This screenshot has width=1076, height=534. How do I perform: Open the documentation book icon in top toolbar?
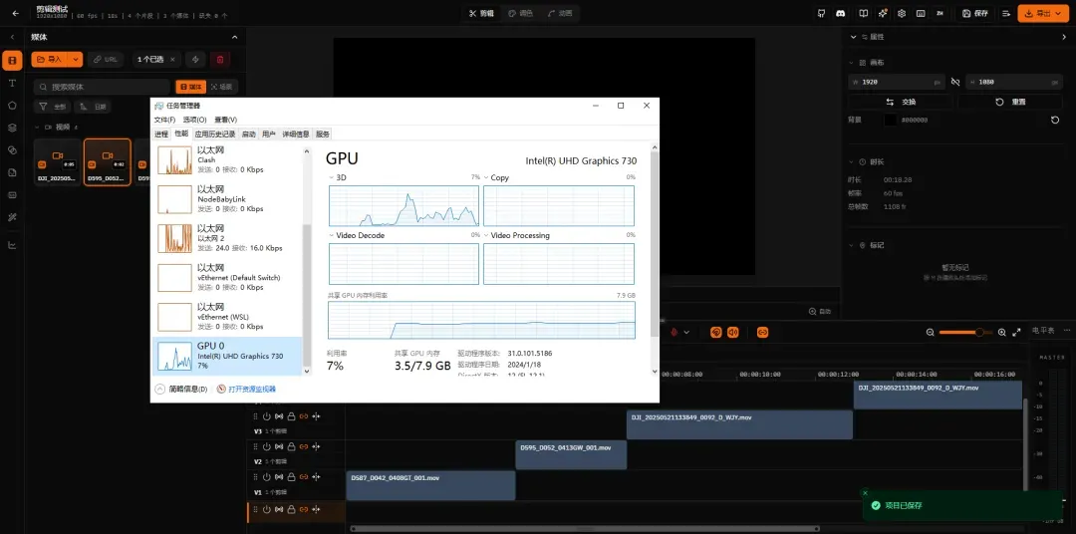click(863, 13)
